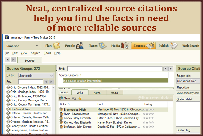Image resolution: width=203 pixels, height=136 pixels.
Task: Select Oregon, Marriage Indexes source
Action: pos(28,122)
